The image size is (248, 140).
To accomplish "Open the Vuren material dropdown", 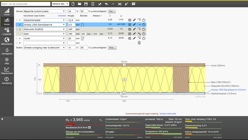I will [44, 38].
